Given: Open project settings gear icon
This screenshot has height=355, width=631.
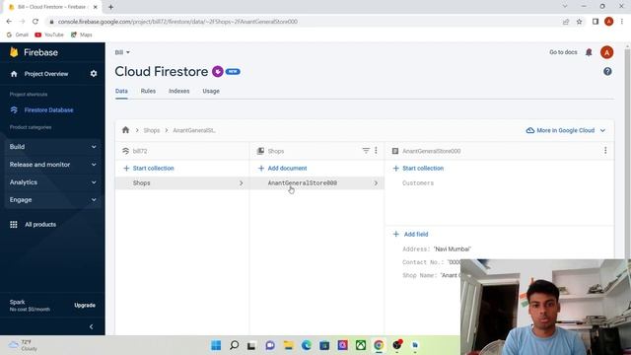Looking at the screenshot, I should tap(94, 74).
